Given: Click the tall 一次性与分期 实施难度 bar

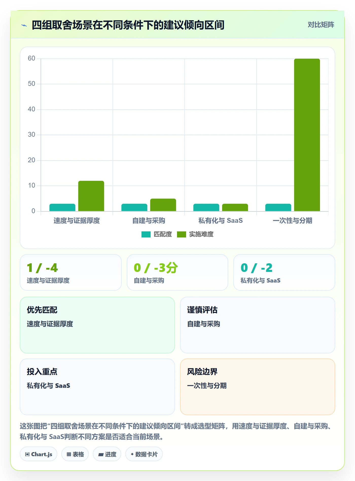Looking at the screenshot, I should pos(307,135).
